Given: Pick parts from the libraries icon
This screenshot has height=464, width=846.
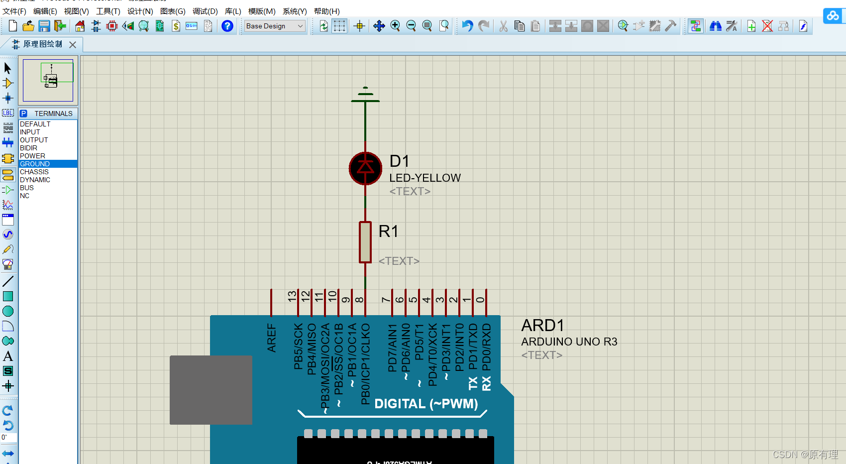Looking at the screenshot, I should 623,26.
